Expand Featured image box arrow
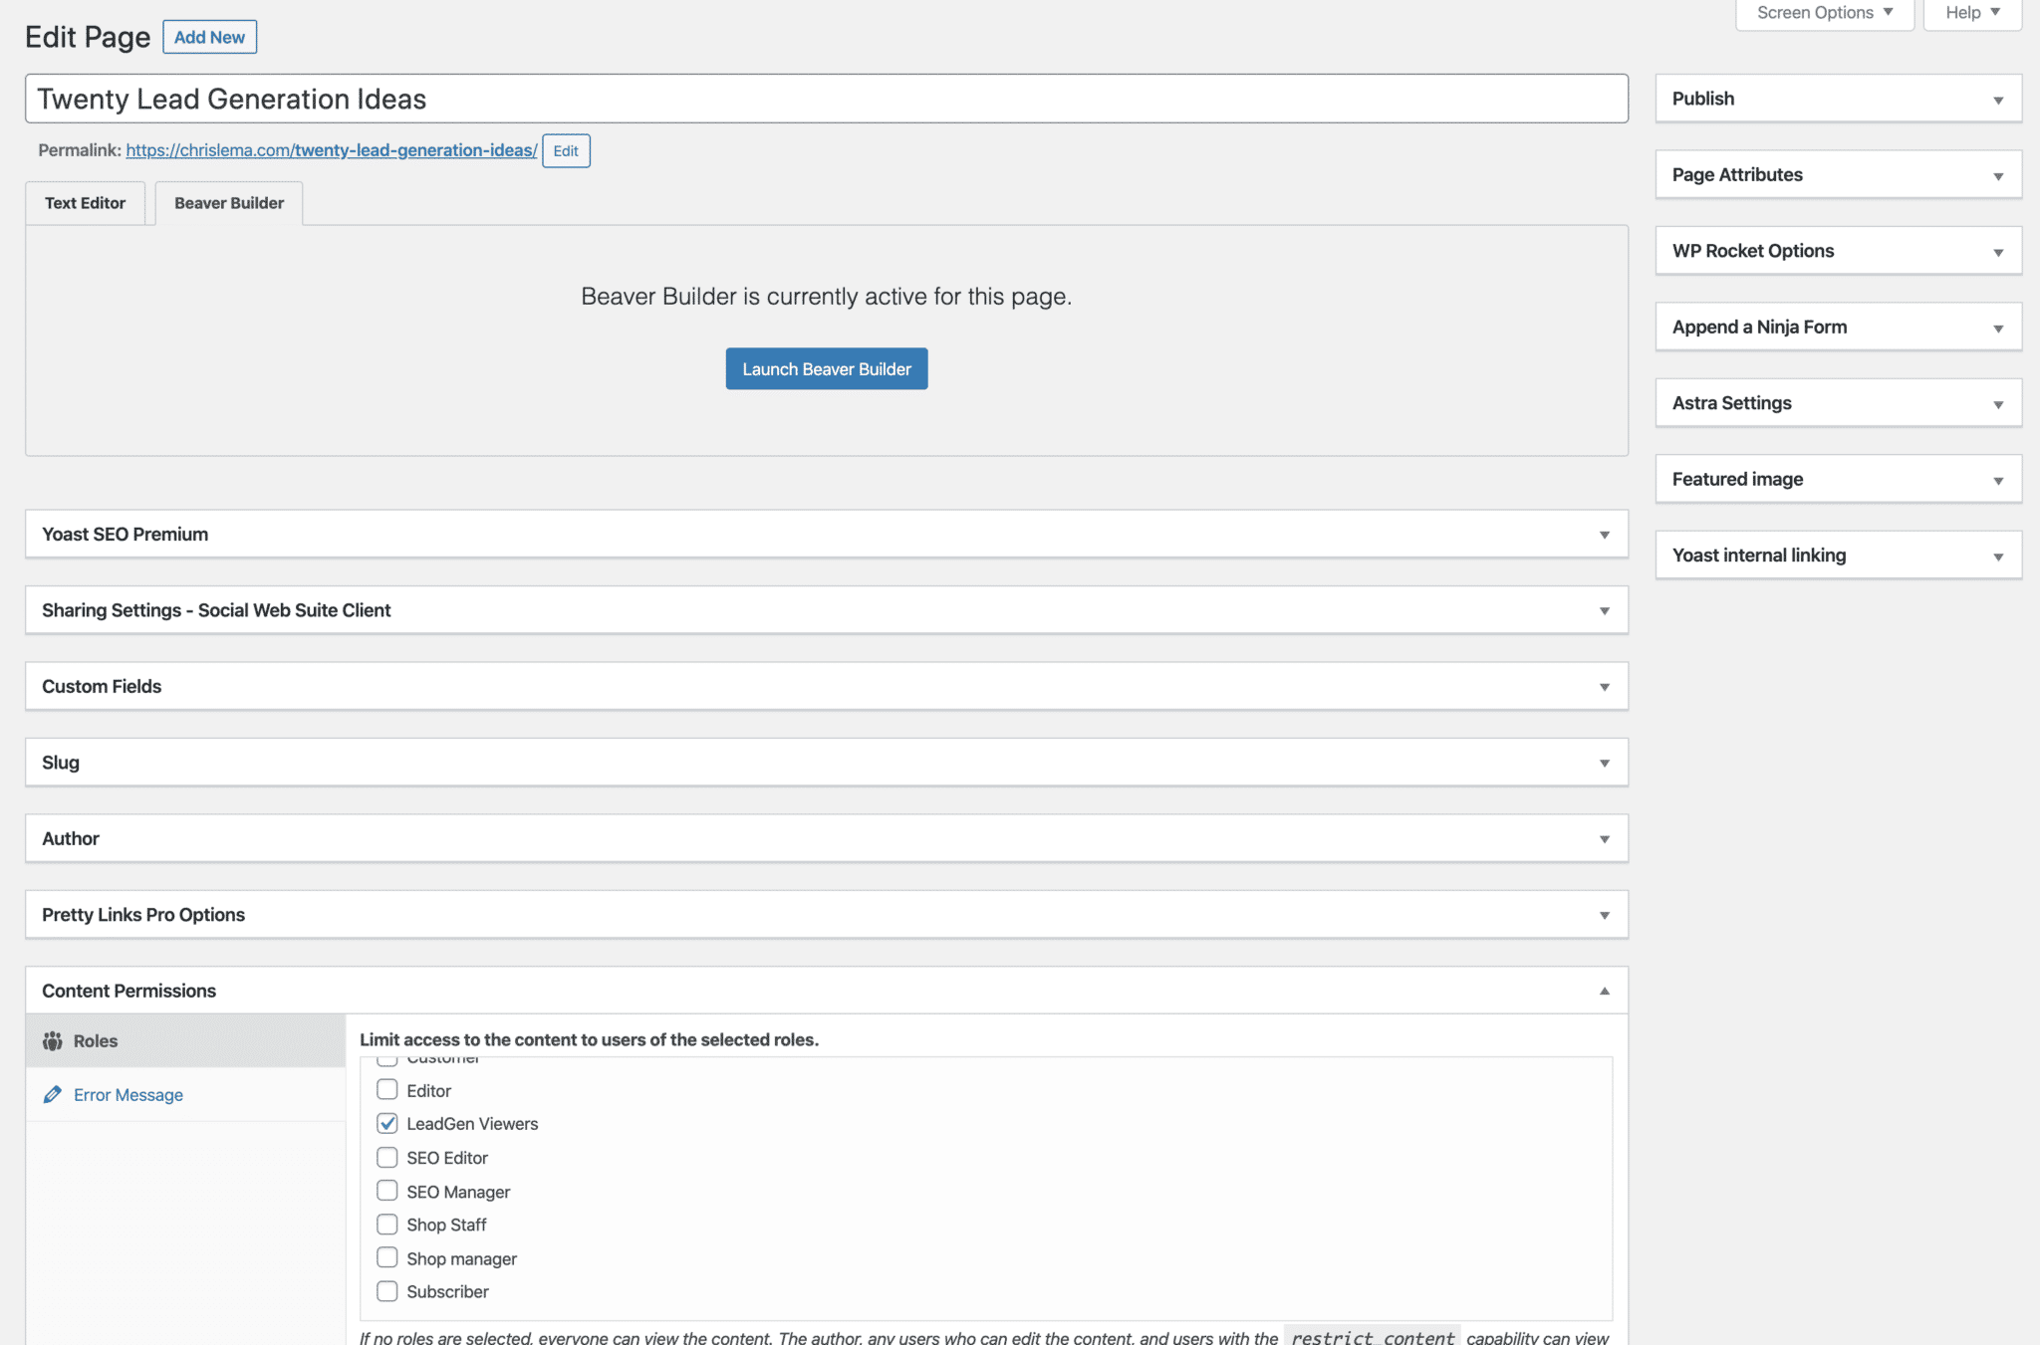Screen dimensions: 2040x1345 coord(1997,480)
